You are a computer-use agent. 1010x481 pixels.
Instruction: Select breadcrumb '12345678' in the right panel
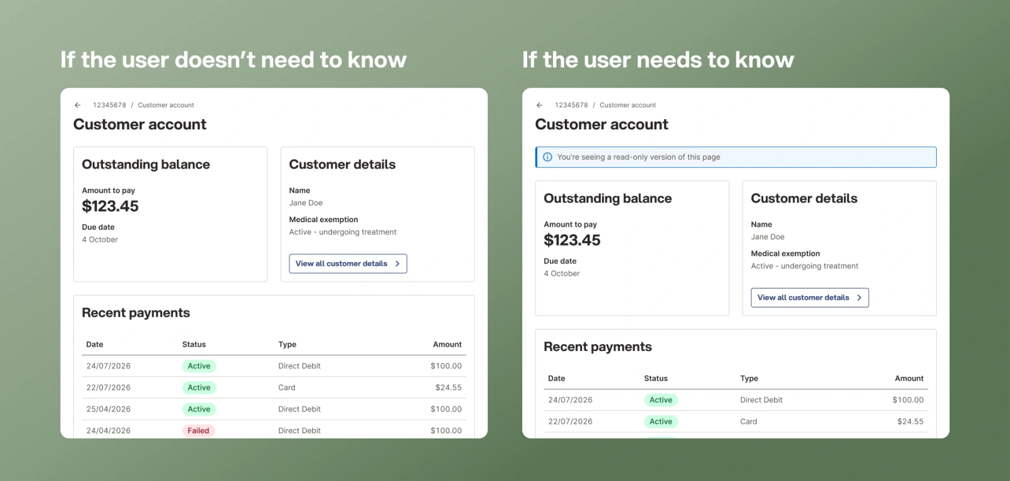pyautogui.click(x=571, y=105)
